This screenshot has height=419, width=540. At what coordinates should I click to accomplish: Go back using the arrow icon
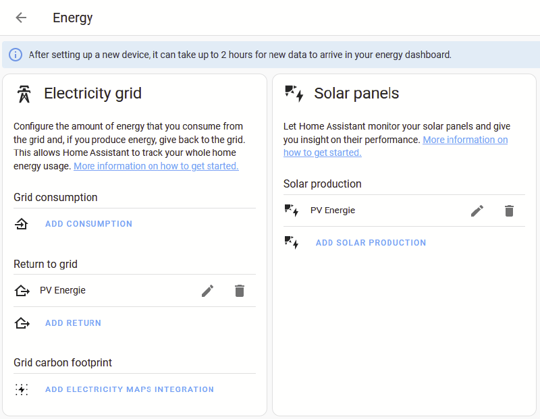point(21,18)
